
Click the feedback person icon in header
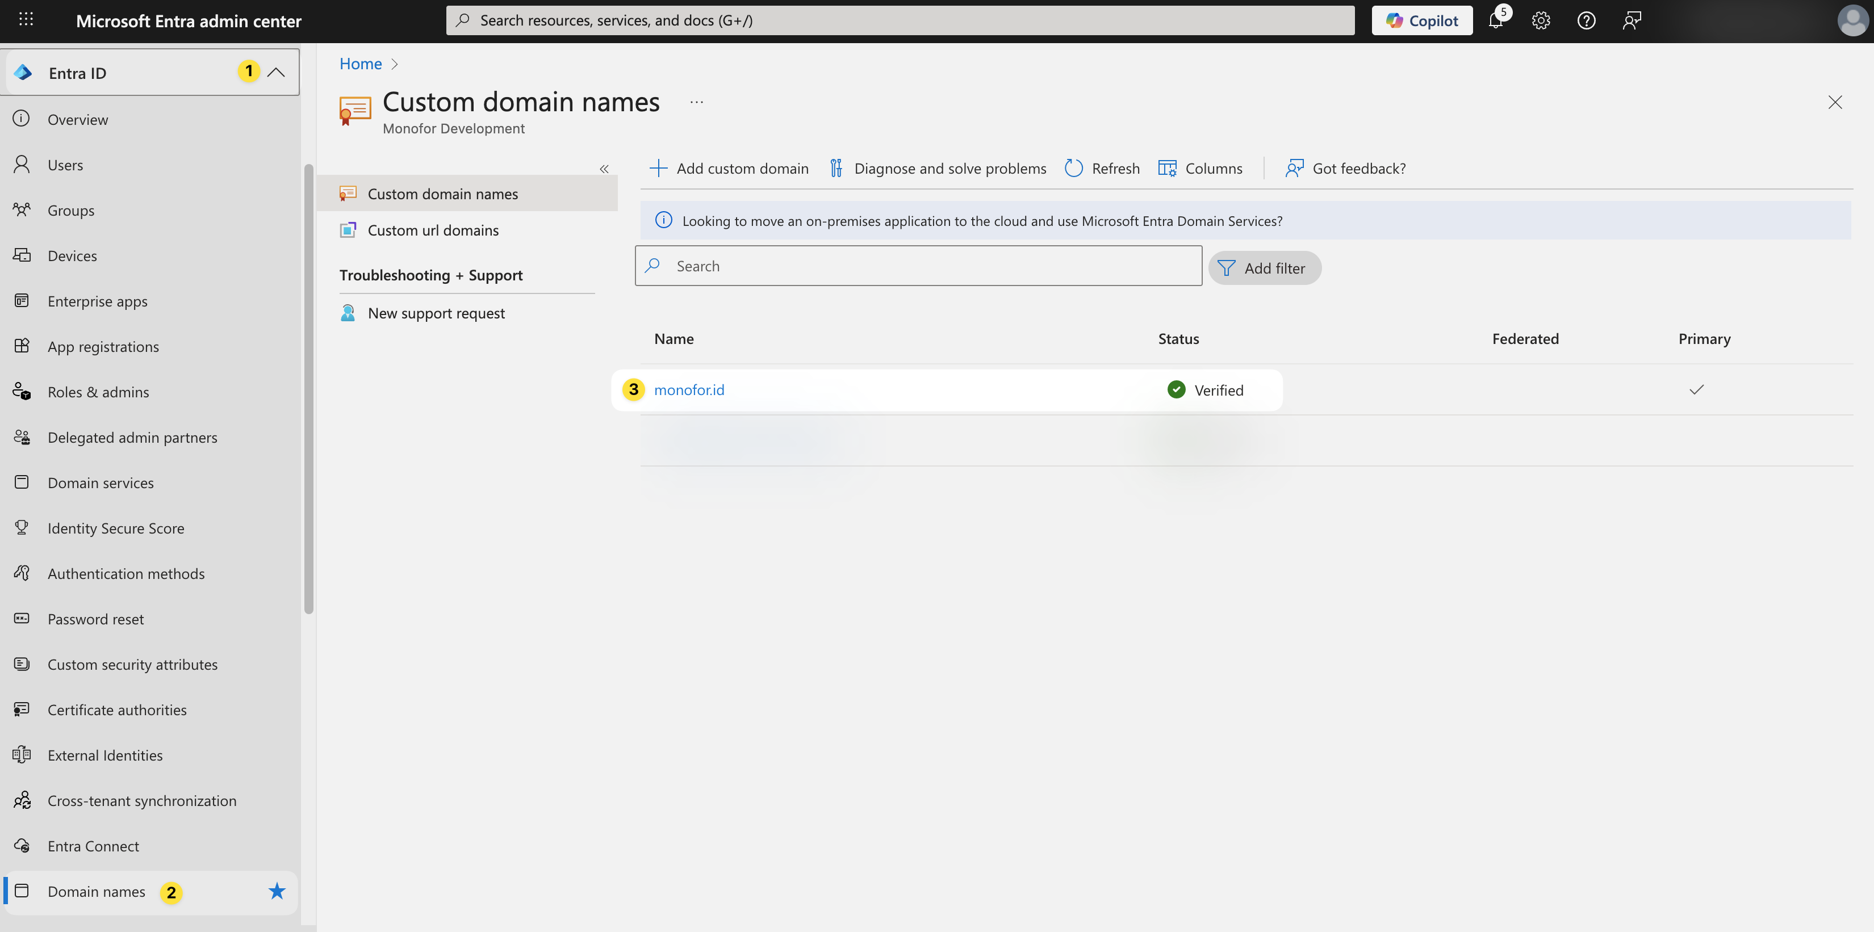1632,21
